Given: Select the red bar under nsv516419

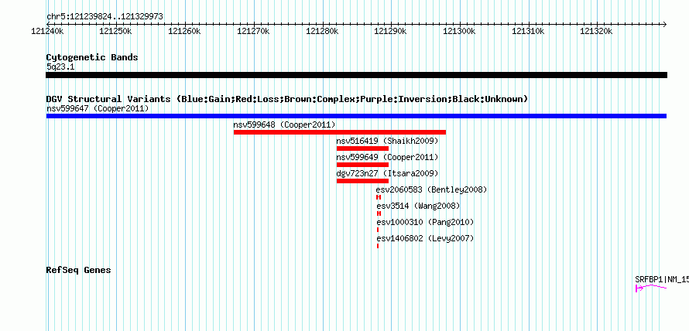Looking at the screenshot, I should coord(362,148).
